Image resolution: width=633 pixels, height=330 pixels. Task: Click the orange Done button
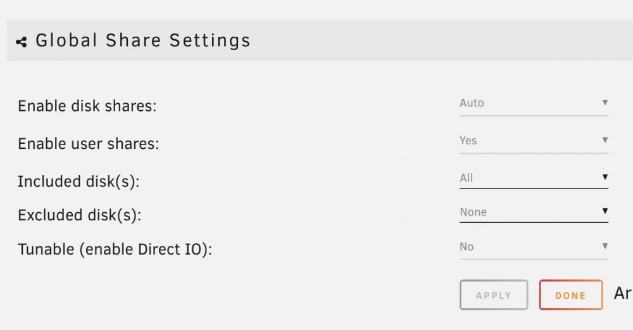pyautogui.click(x=571, y=295)
